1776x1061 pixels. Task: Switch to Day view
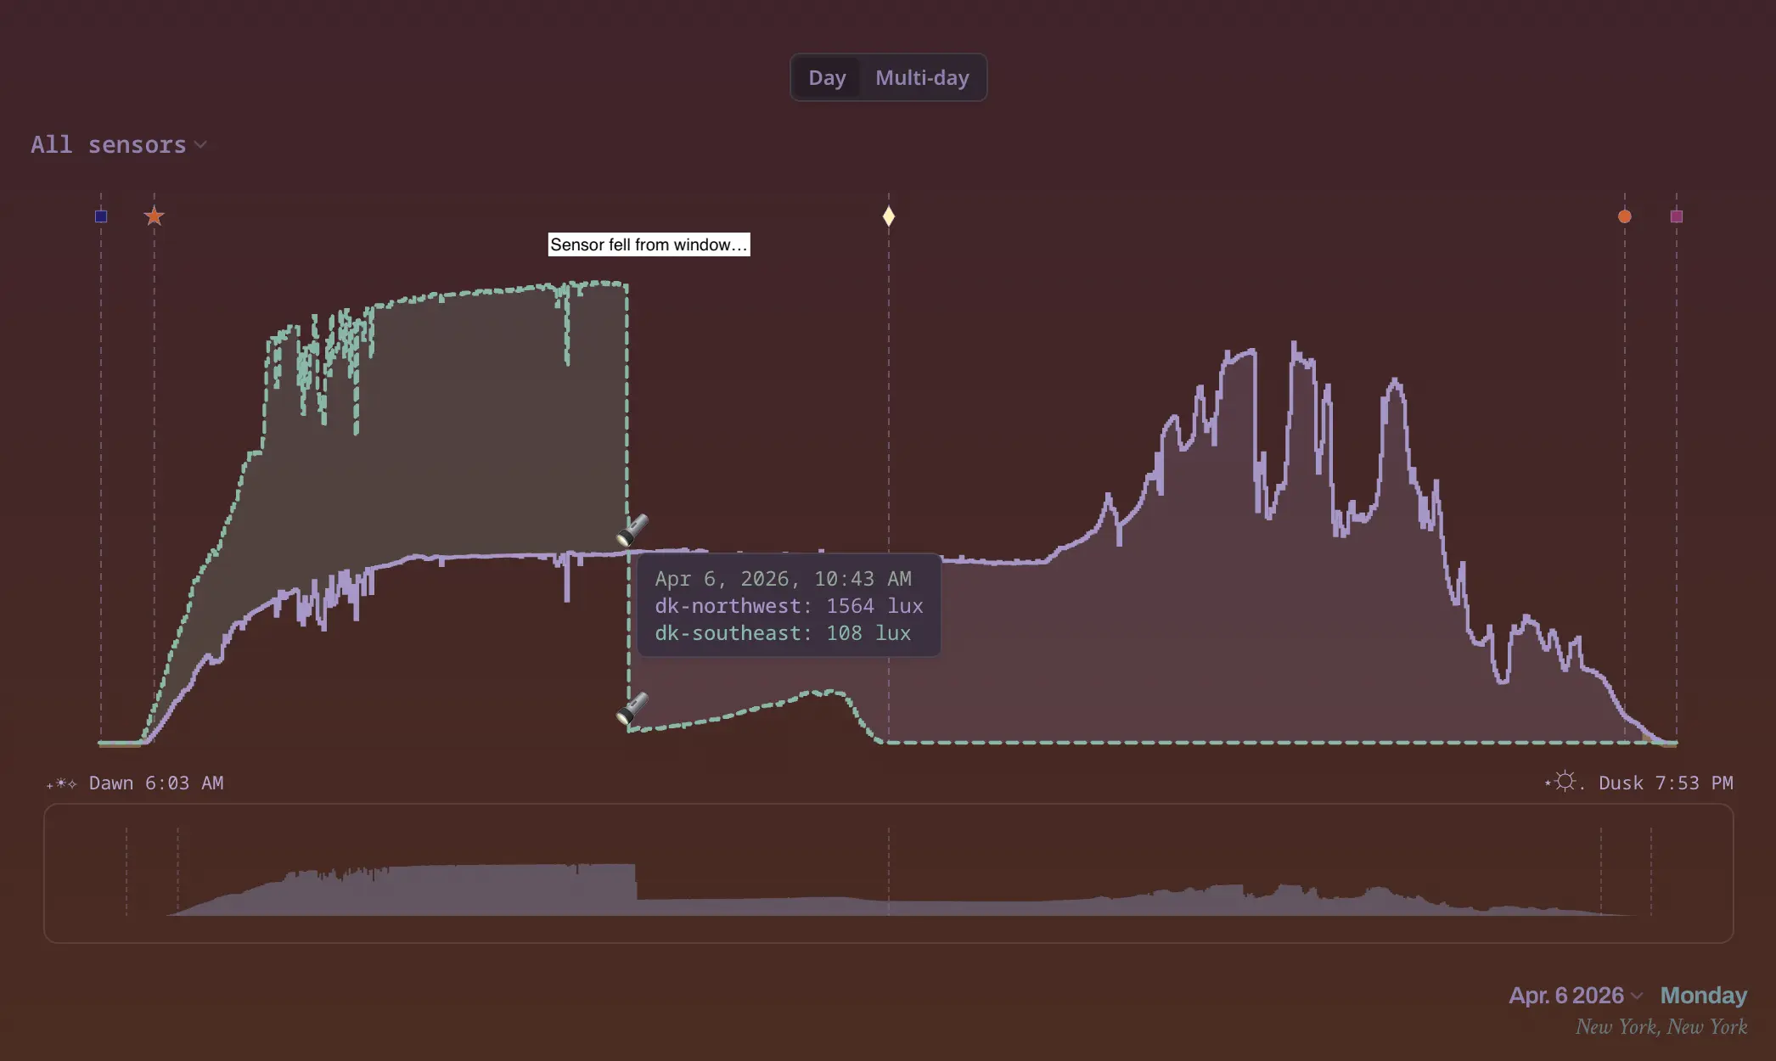[826, 78]
